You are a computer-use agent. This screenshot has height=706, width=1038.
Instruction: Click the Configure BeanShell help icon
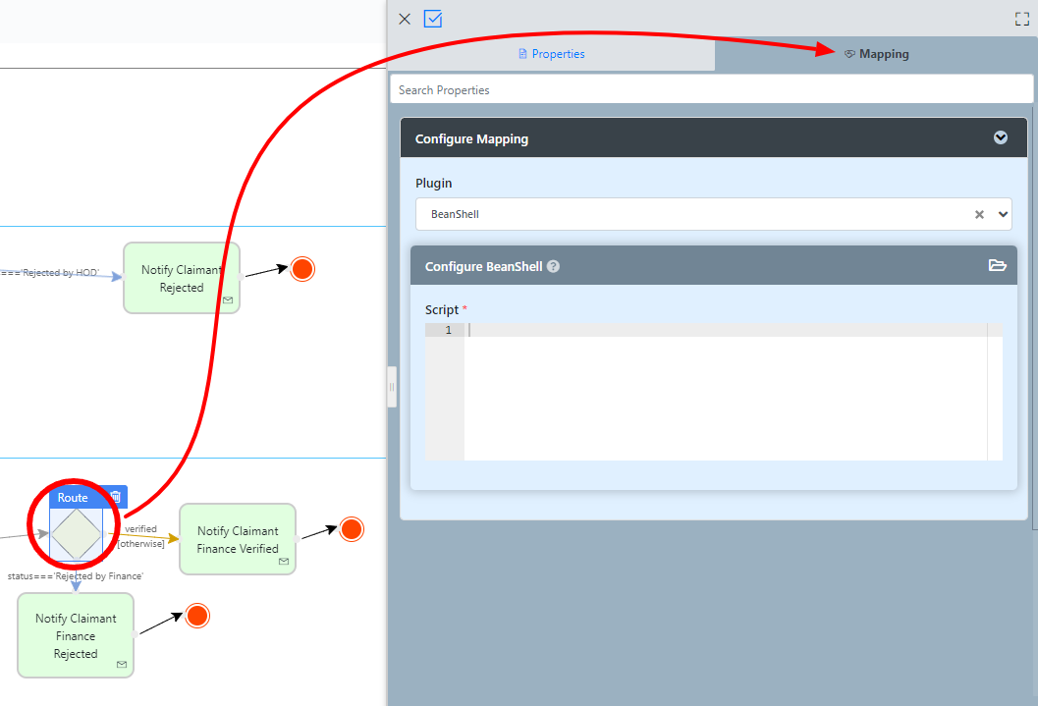click(553, 266)
